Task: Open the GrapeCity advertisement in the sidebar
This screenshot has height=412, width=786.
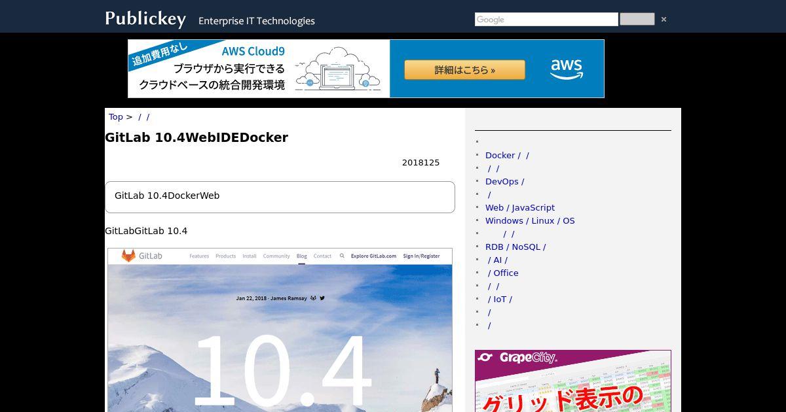Action: [573, 381]
